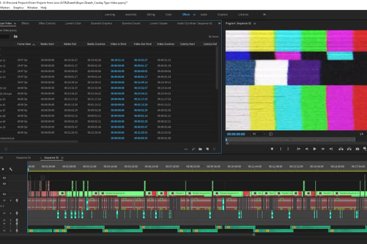Click the Add Marker icon in Program monitor
Viewport: 367px width, 244px height.
point(272,149)
